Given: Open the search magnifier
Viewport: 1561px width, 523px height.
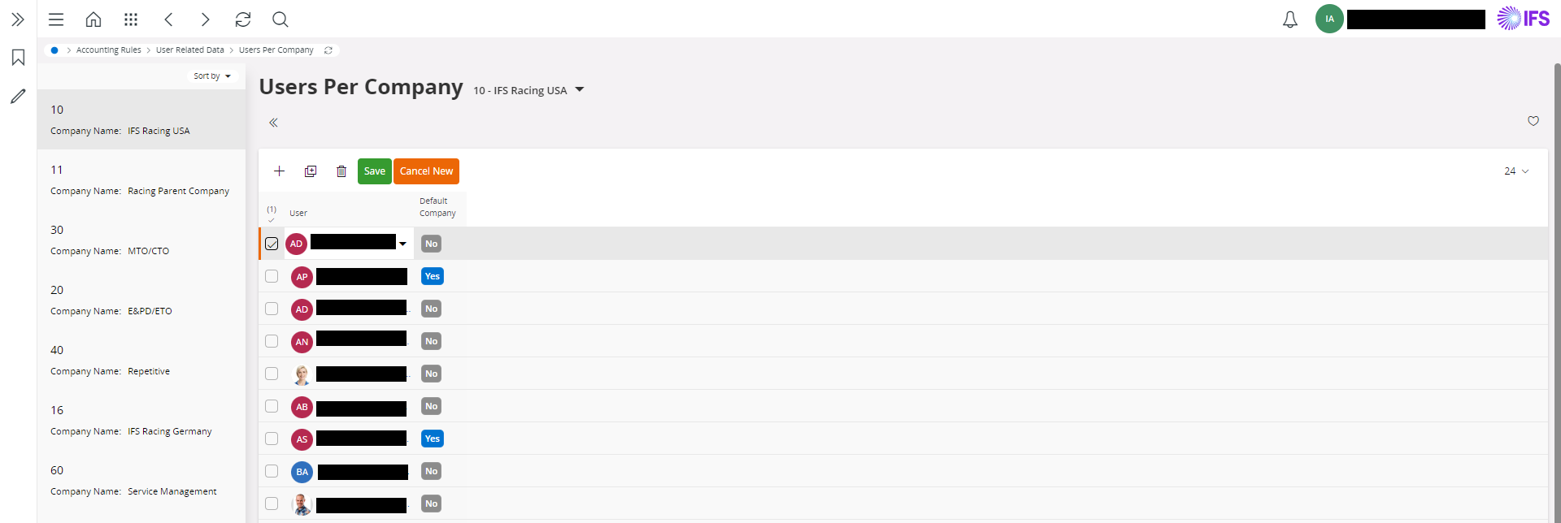Looking at the screenshot, I should (280, 19).
